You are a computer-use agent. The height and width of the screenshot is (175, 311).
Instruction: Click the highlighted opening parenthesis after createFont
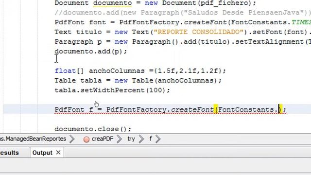[216, 109]
